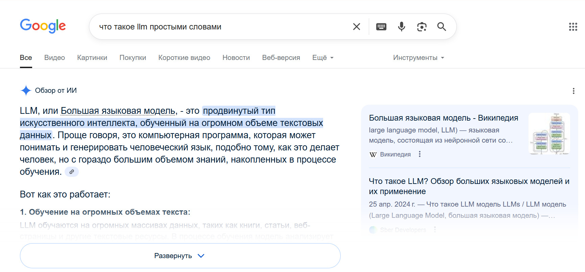Switch to the Видео tab

point(54,58)
